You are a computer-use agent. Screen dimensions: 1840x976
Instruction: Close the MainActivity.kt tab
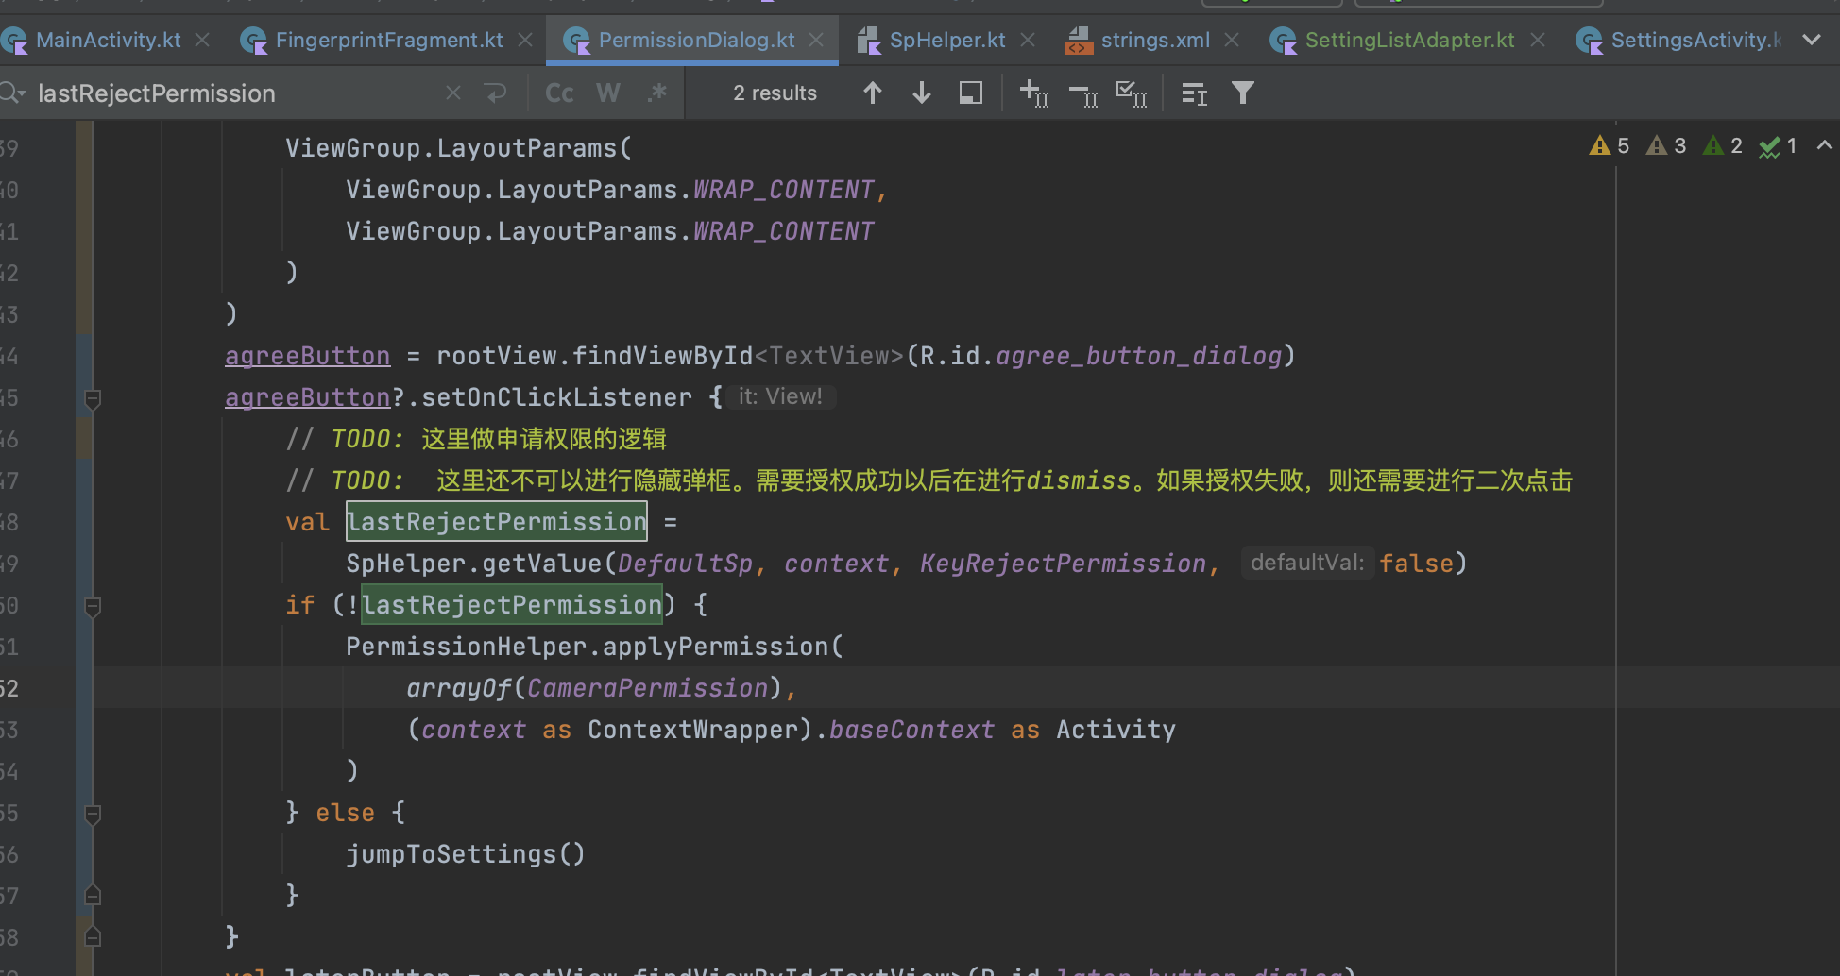click(201, 40)
